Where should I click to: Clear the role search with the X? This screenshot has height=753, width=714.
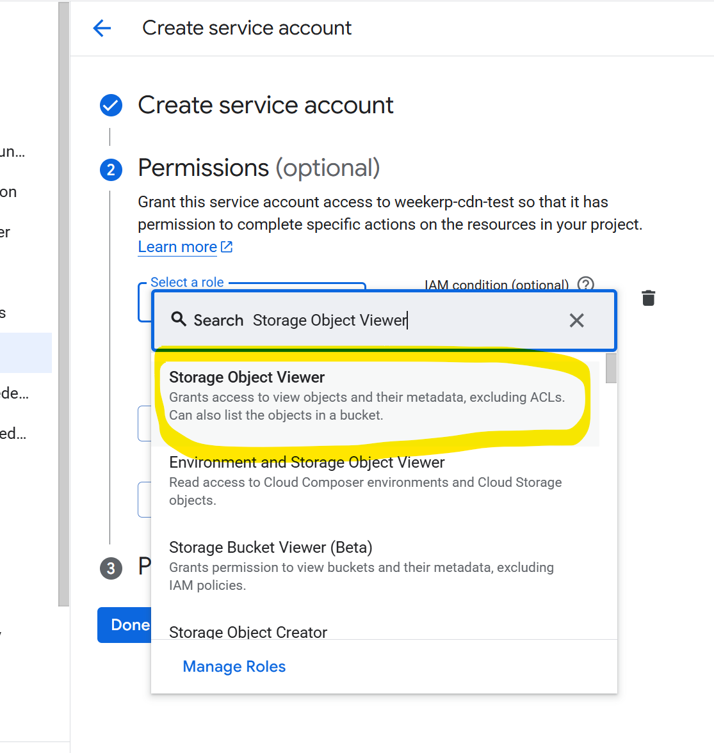[576, 321]
